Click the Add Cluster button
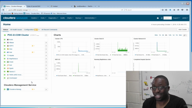 183,29
